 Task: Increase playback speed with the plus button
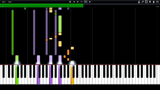pyautogui.click(x=90, y=2)
